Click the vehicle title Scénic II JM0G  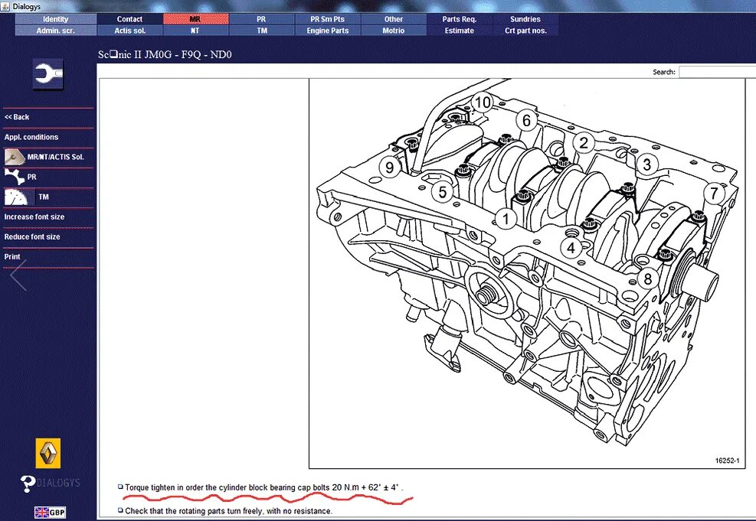[165, 54]
